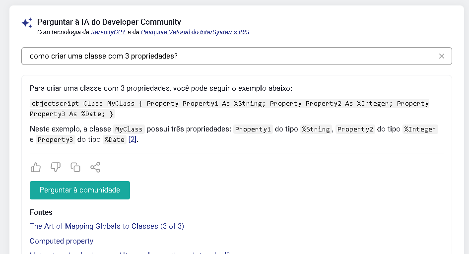Share the answer using share icon

tap(95, 167)
